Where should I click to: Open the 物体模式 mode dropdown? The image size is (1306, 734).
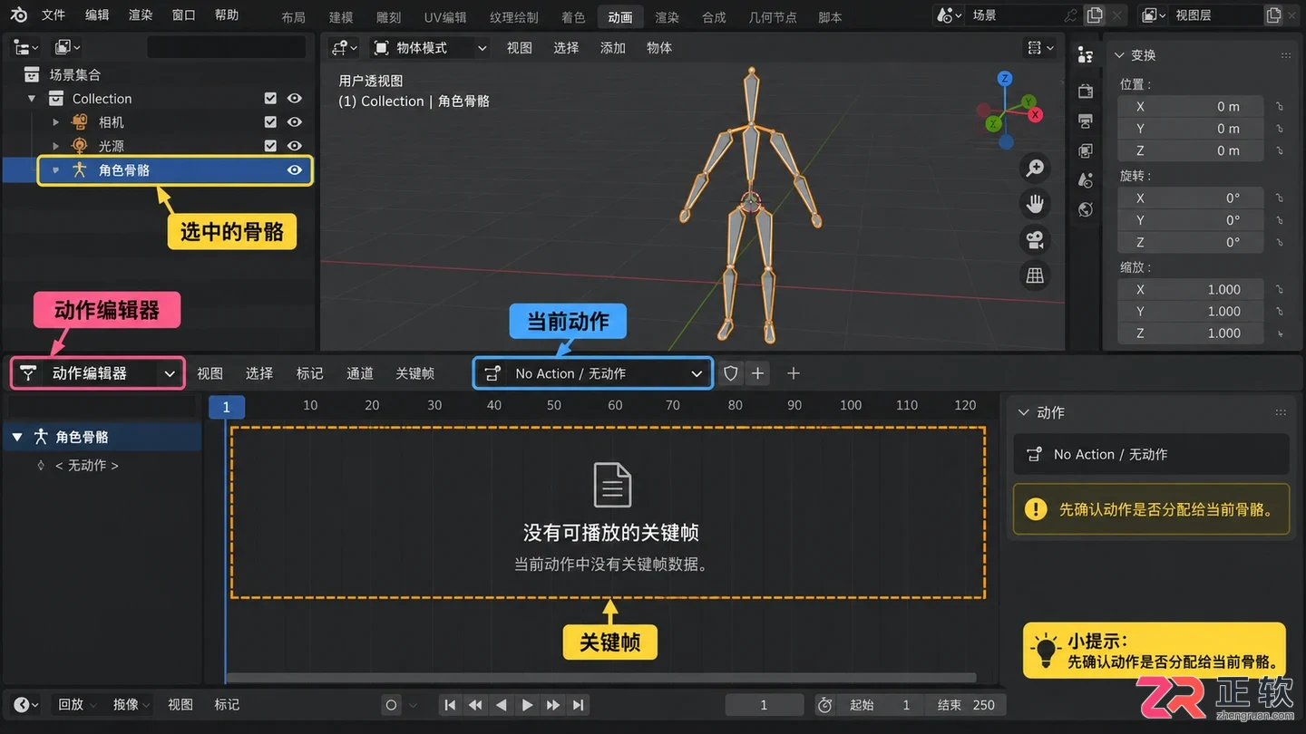pos(429,48)
